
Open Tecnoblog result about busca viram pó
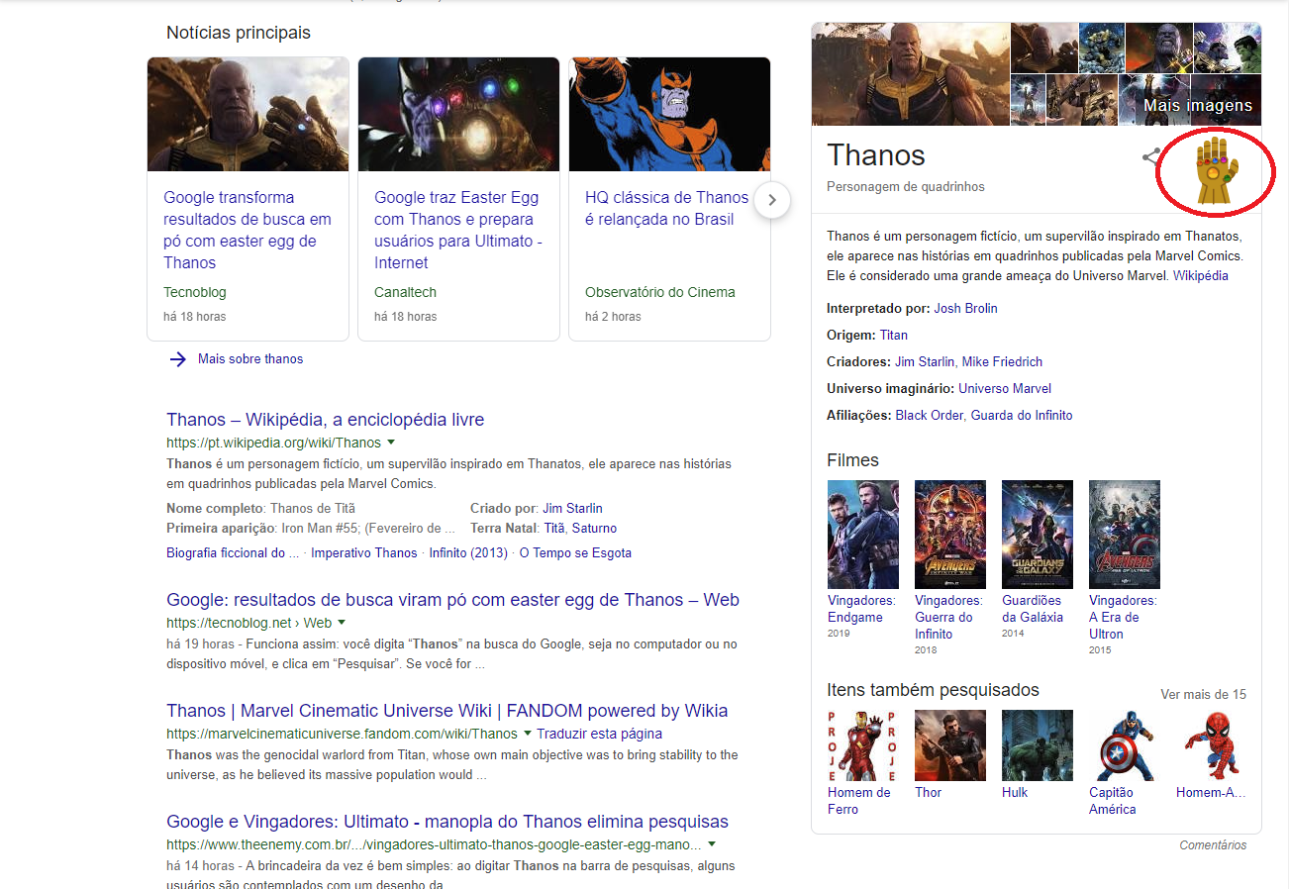[452, 600]
